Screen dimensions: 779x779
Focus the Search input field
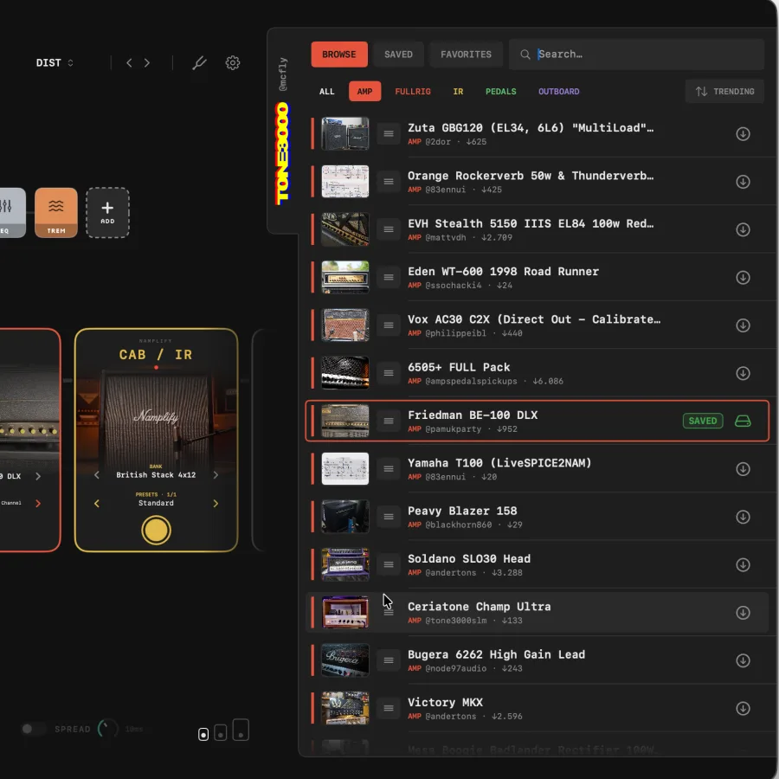[636, 55]
